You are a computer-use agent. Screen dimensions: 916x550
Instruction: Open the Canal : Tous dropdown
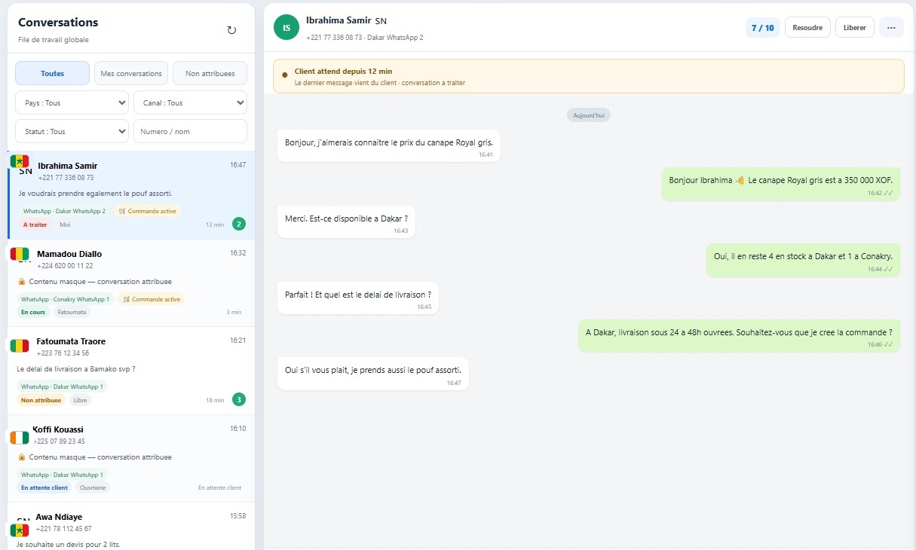(x=190, y=102)
